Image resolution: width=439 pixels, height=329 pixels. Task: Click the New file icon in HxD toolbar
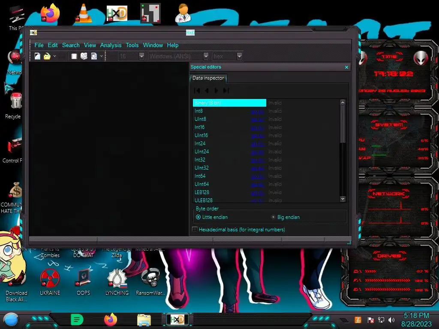coord(37,56)
